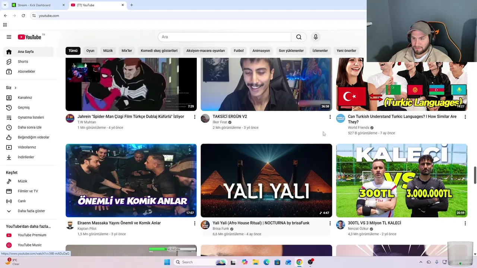
Task: Open Müzik under Keşfet
Action: 28,181
